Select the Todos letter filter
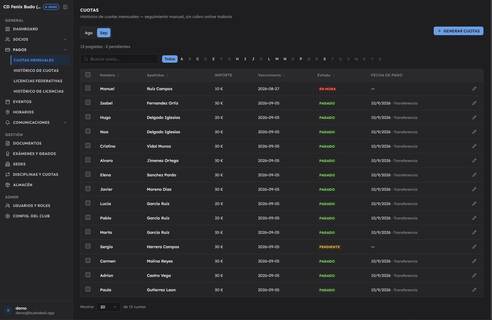The image size is (492, 320). tap(170, 59)
